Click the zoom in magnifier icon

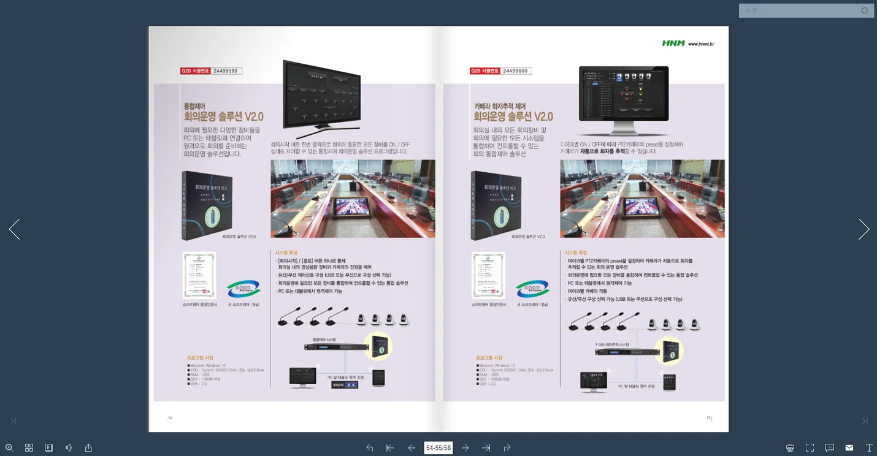pos(9,448)
